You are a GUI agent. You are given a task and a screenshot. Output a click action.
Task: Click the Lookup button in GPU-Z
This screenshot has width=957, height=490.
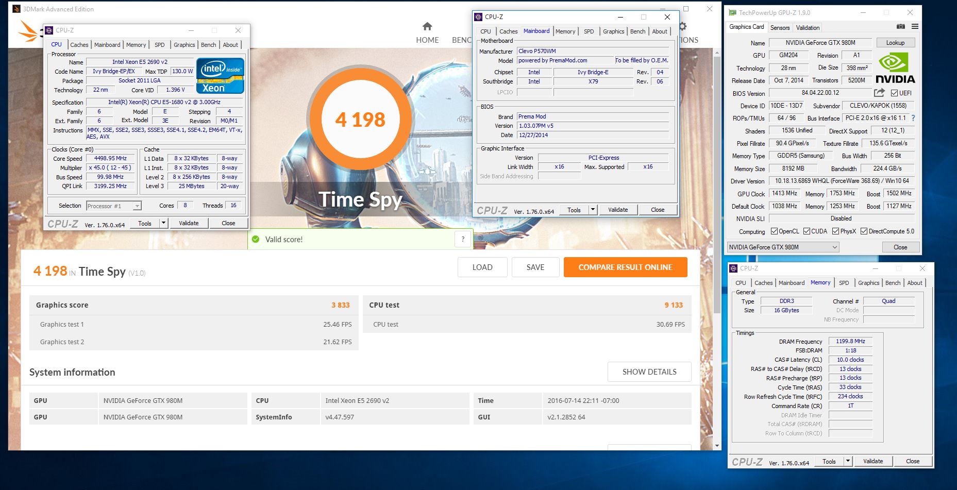[x=895, y=43]
